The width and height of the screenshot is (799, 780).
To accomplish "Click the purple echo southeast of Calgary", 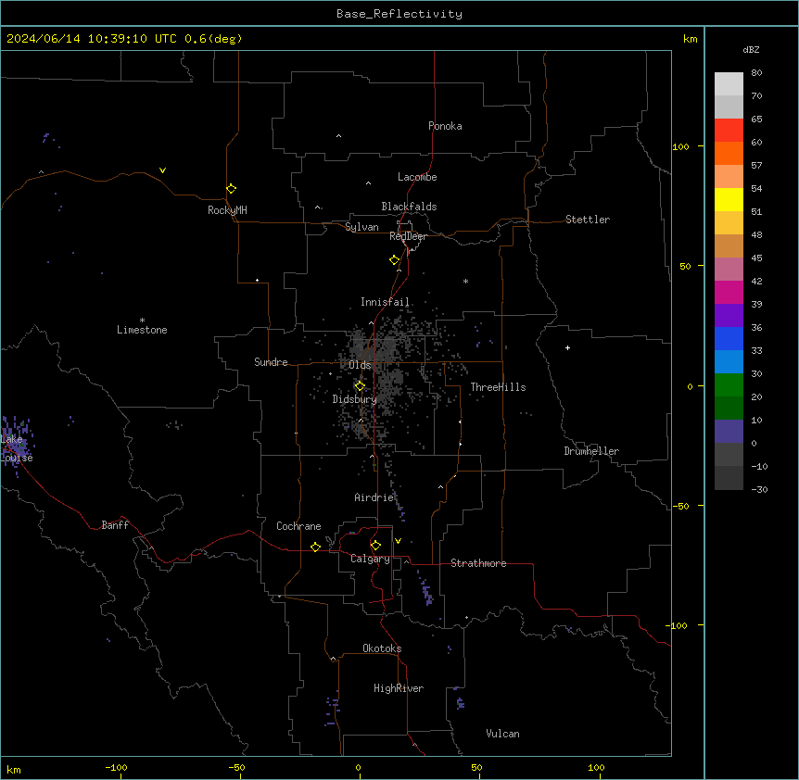I will (425, 589).
